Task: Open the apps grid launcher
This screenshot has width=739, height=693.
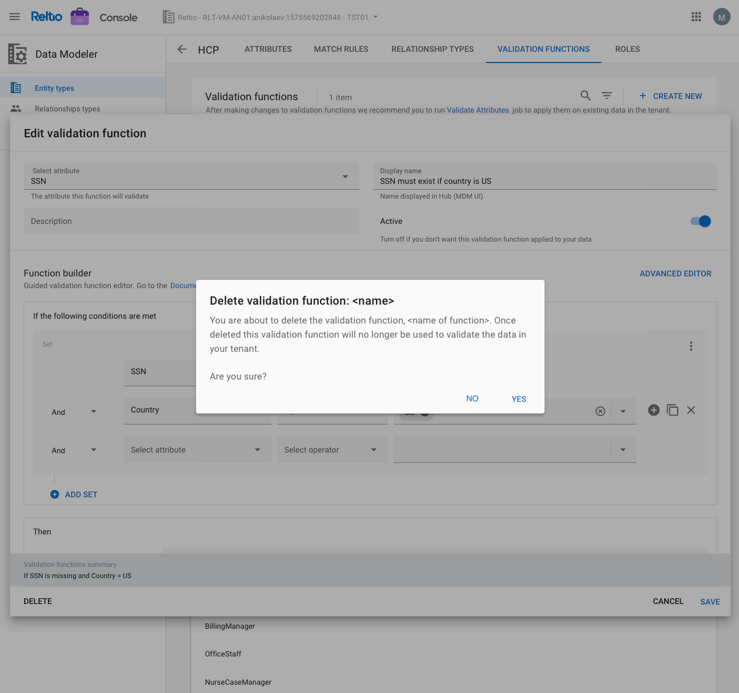Action: pos(696,17)
